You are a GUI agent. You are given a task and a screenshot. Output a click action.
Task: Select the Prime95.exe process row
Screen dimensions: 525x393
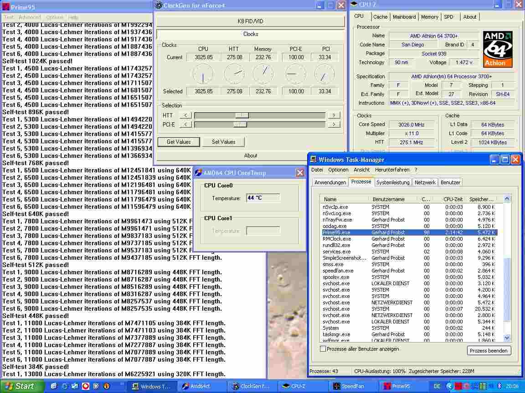point(409,232)
